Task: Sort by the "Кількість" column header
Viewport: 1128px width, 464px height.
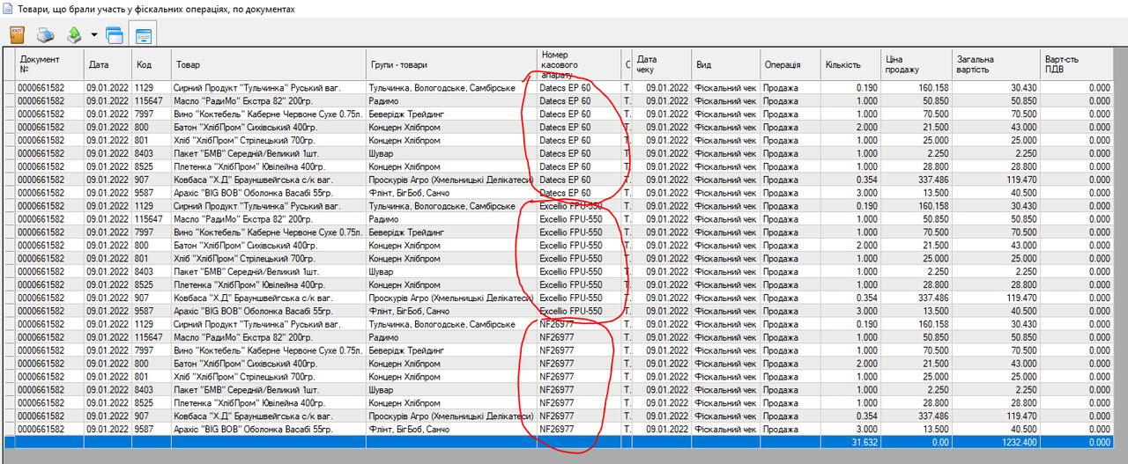Action: [x=851, y=65]
